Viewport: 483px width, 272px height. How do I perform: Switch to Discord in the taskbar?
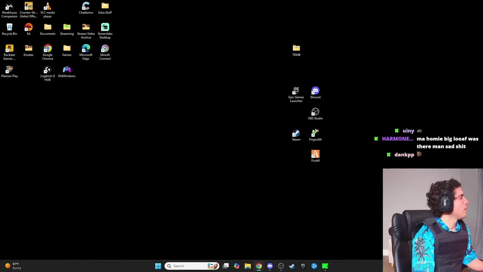(x=270, y=266)
